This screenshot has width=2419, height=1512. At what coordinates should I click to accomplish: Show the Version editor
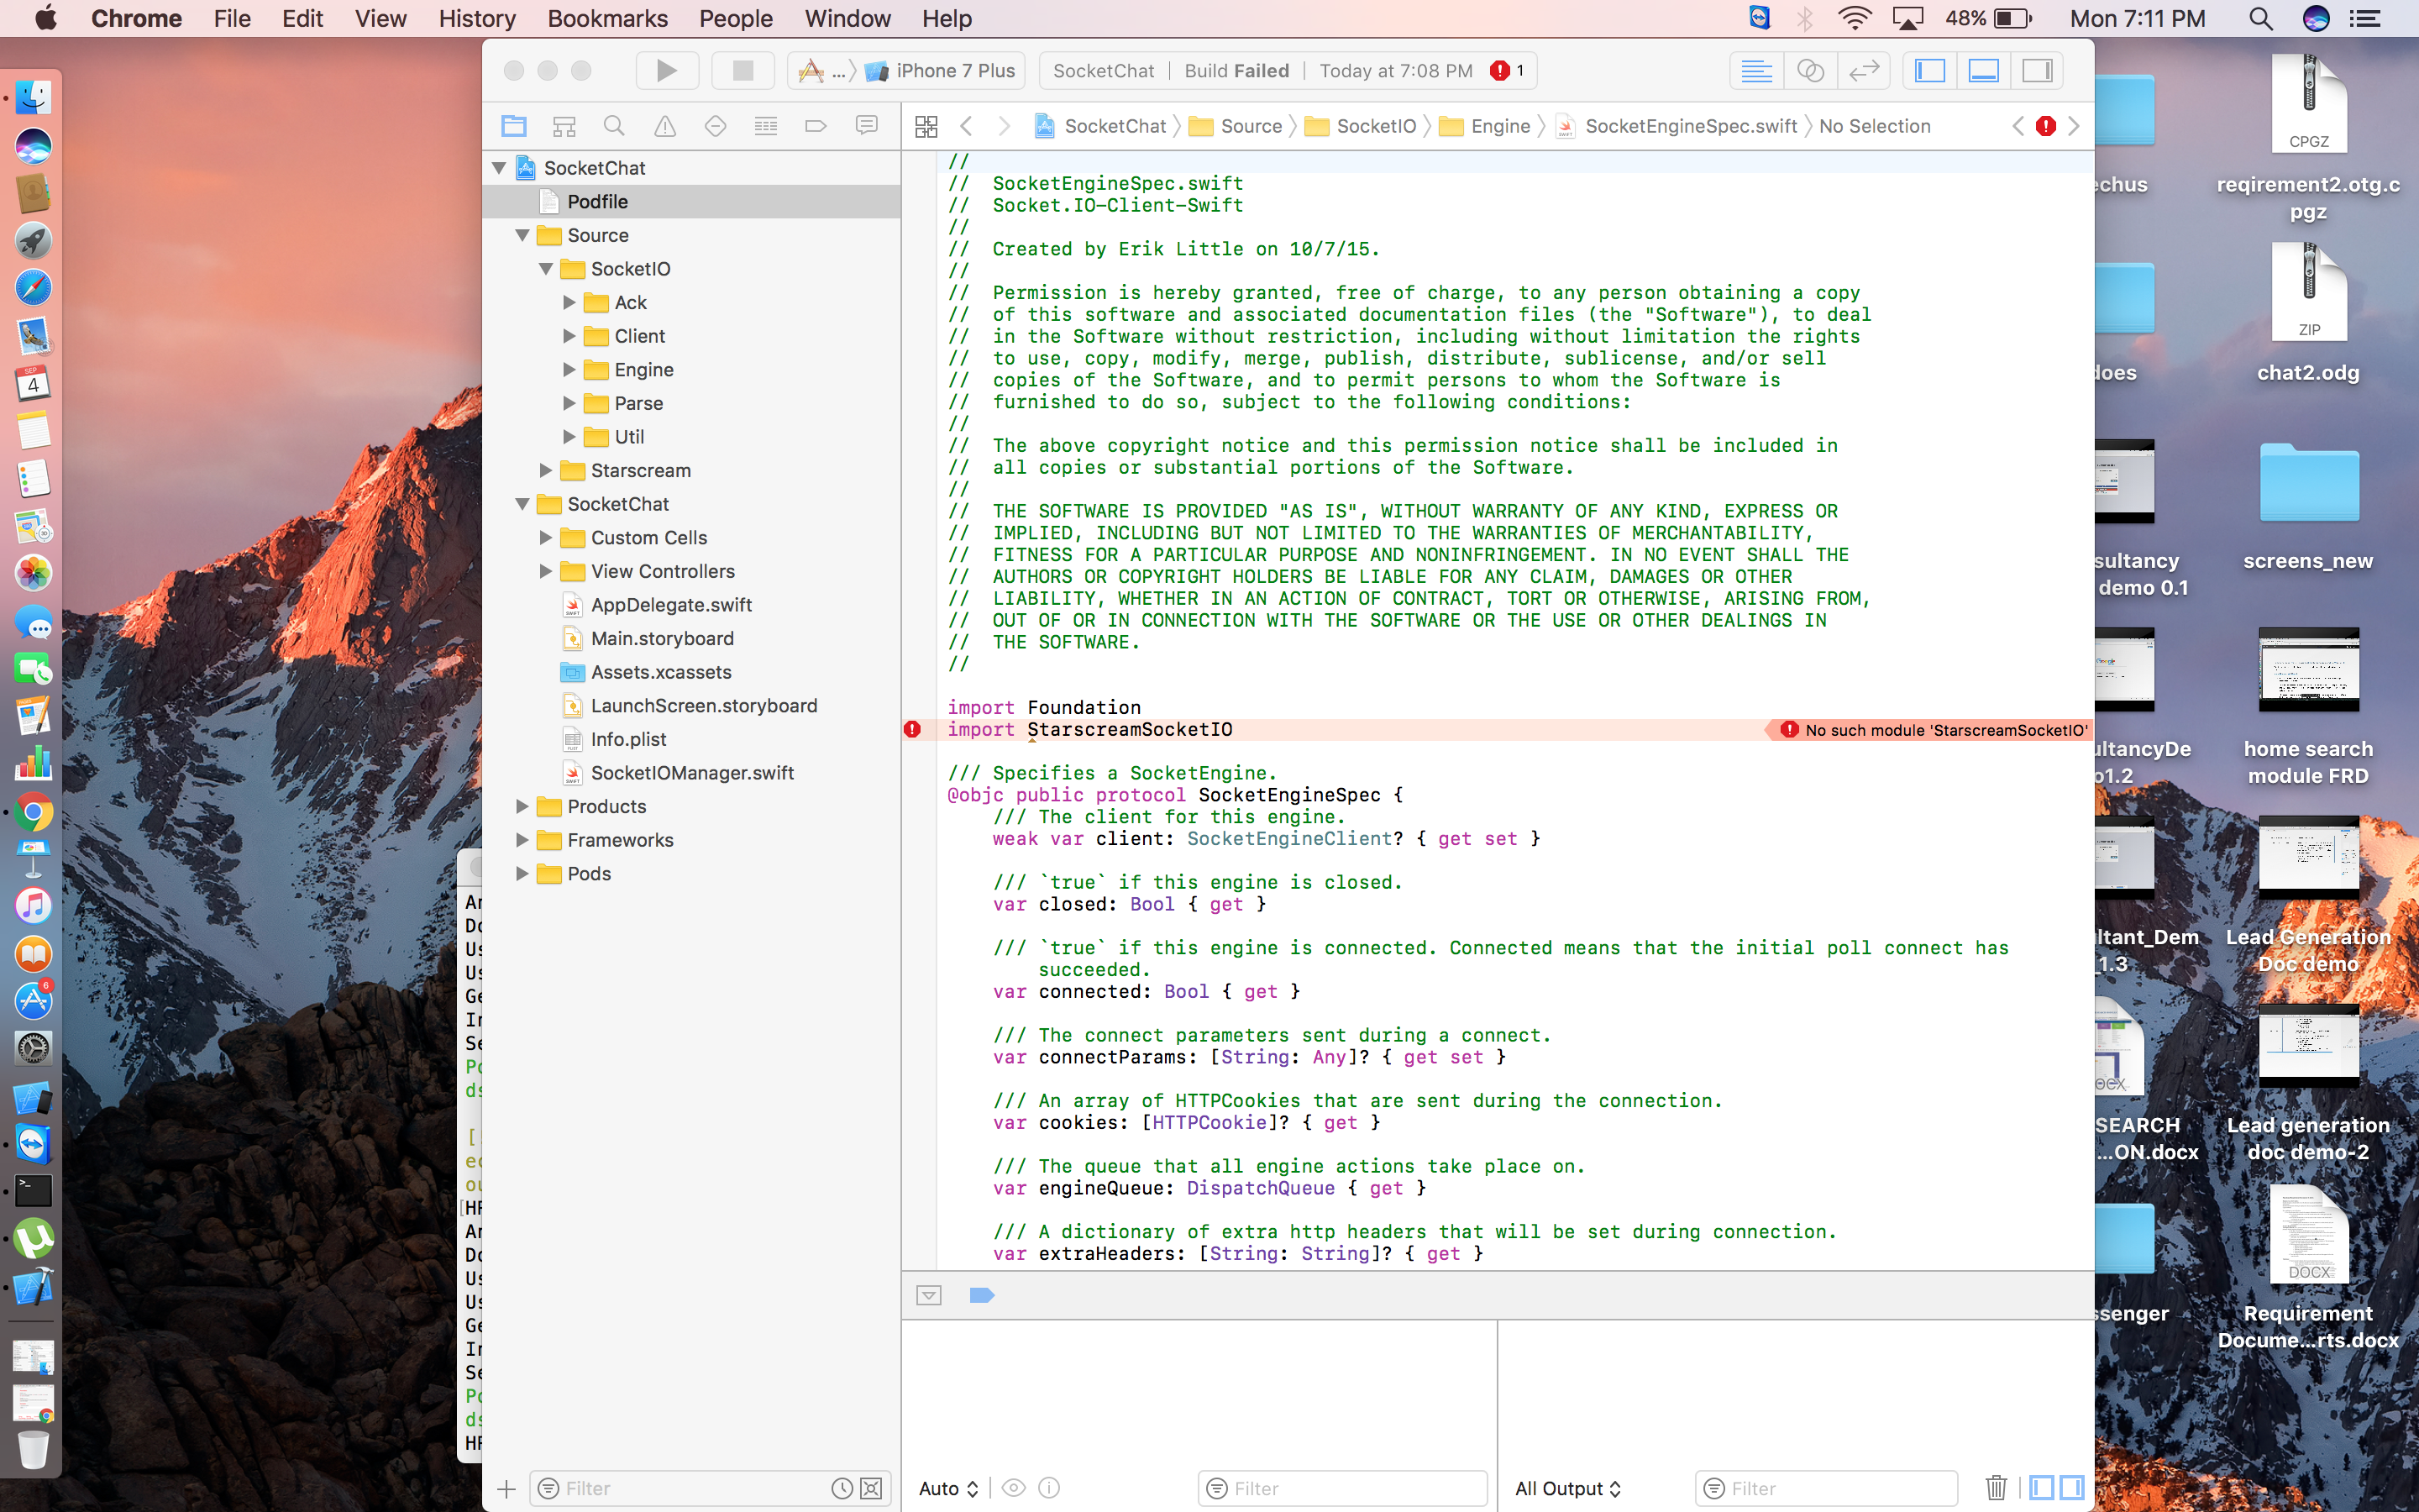(1863, 71)
